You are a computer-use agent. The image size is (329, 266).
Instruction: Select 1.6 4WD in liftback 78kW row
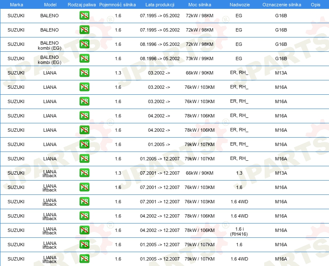click(239, 216)
